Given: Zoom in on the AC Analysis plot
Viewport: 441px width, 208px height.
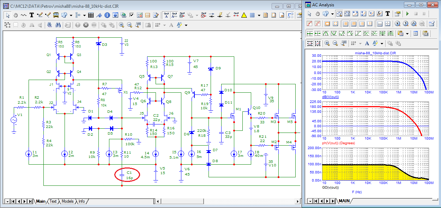Looking at the screenshot, I should point(327,43).
